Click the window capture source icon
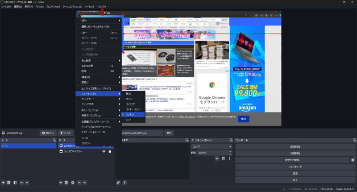The image size is (357, 192). 61,151
